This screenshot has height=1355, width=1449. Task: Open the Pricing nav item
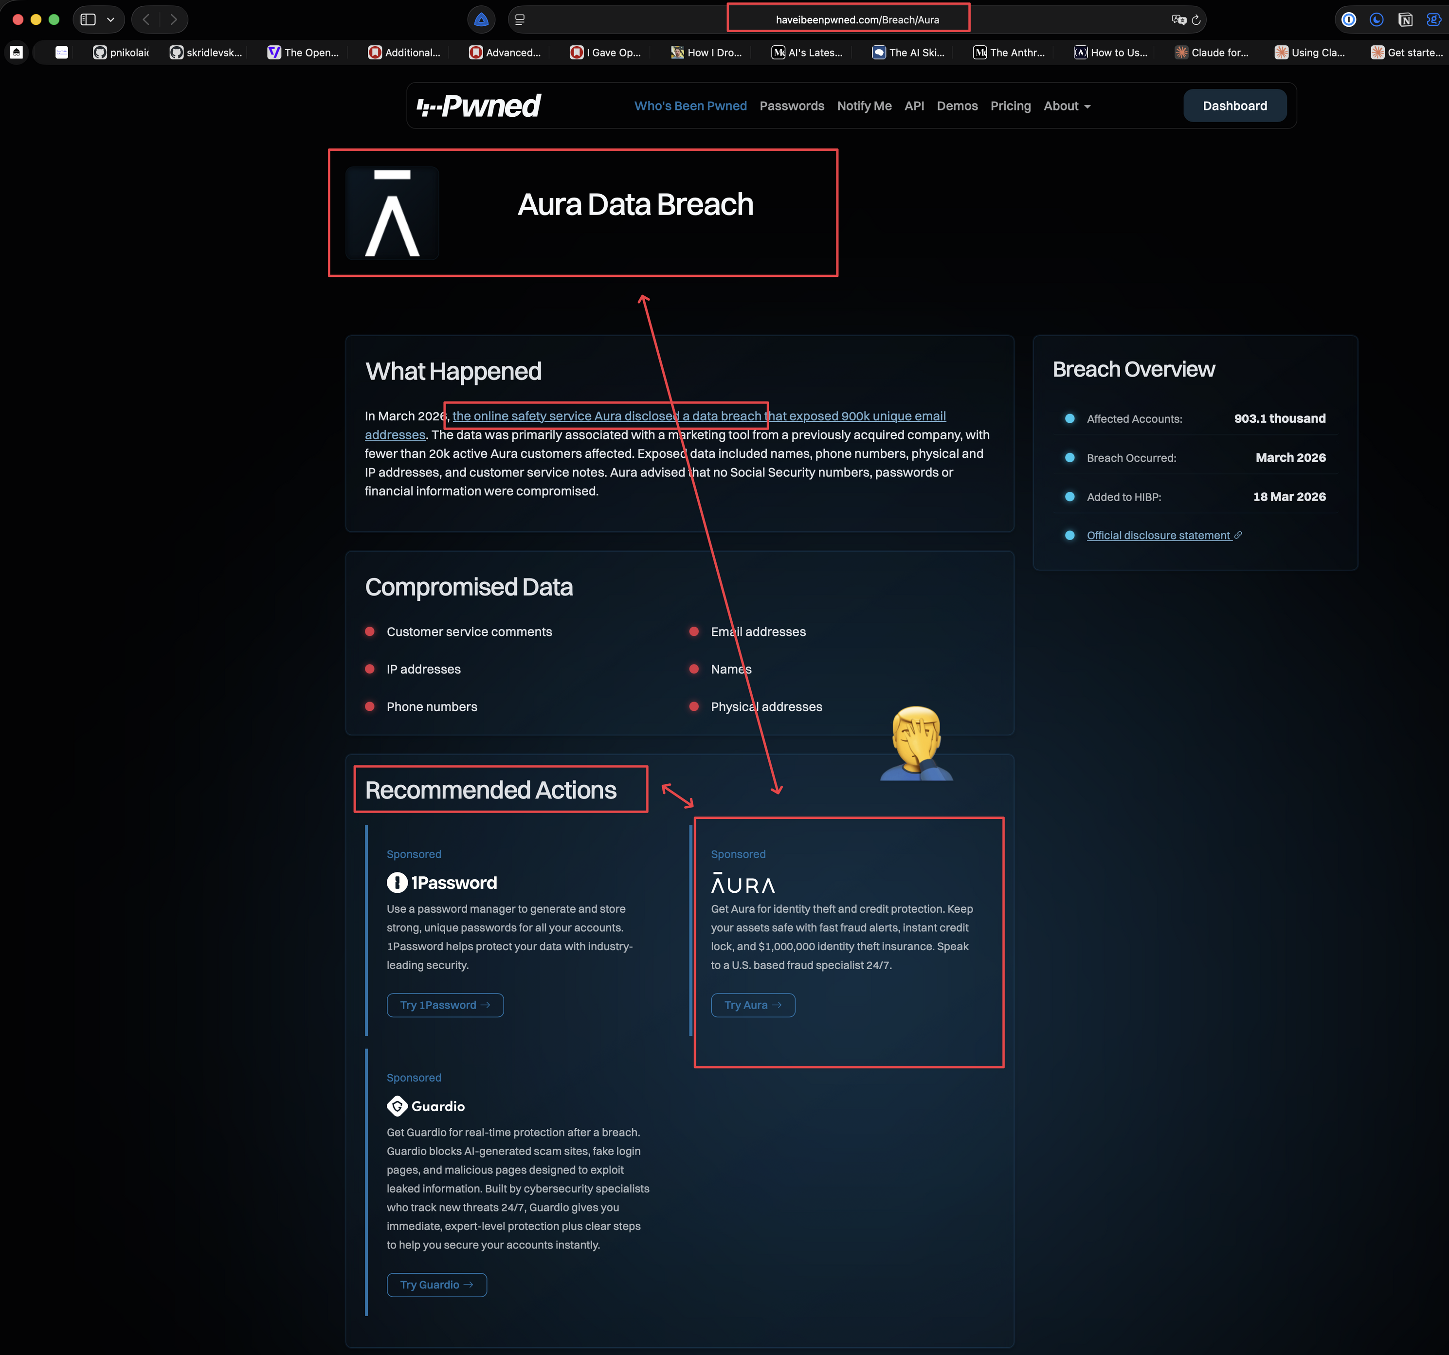(x=1010, y=106)
